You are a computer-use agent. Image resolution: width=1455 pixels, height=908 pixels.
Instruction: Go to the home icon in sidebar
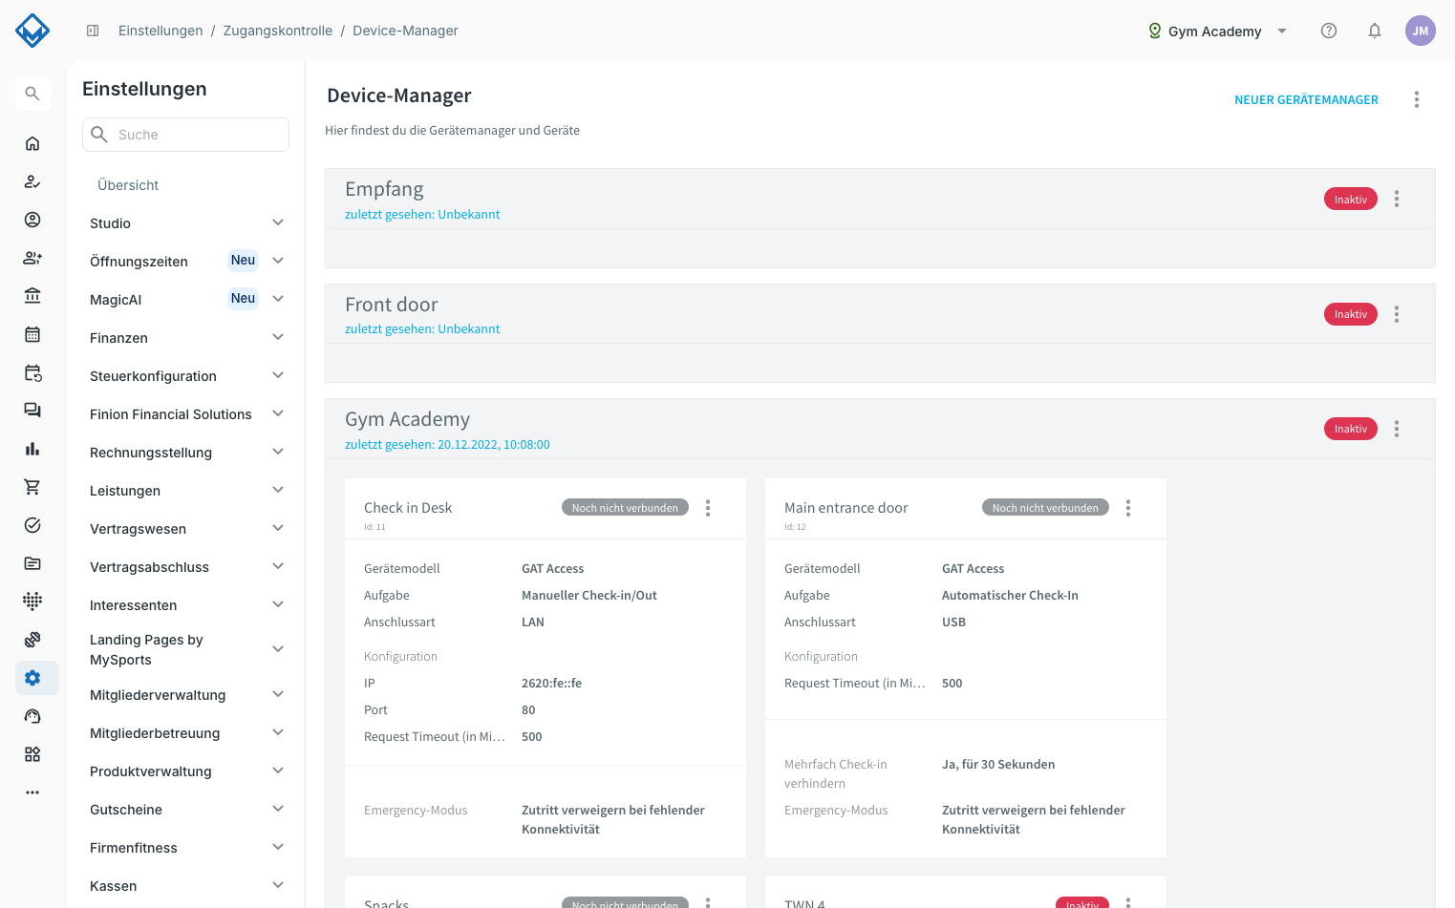coord(32,143)
